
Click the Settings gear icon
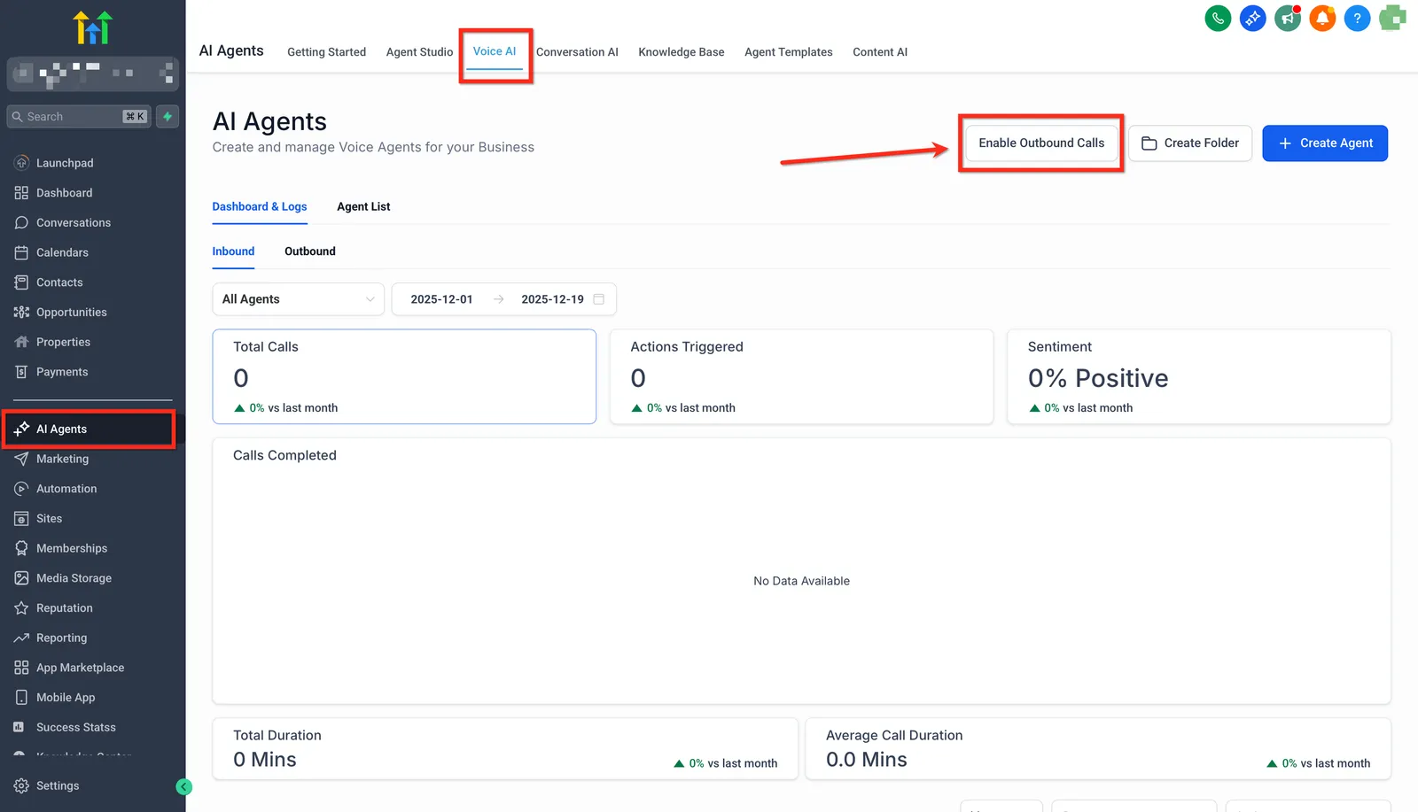click(x=21, y=785)
